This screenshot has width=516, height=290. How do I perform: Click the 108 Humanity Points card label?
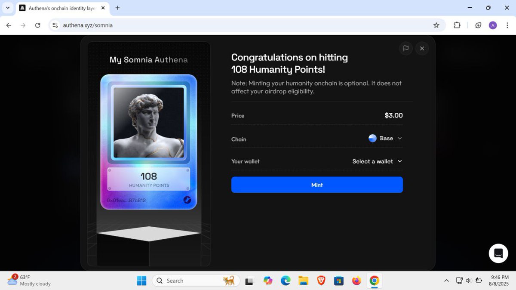(x=149, y=179)
